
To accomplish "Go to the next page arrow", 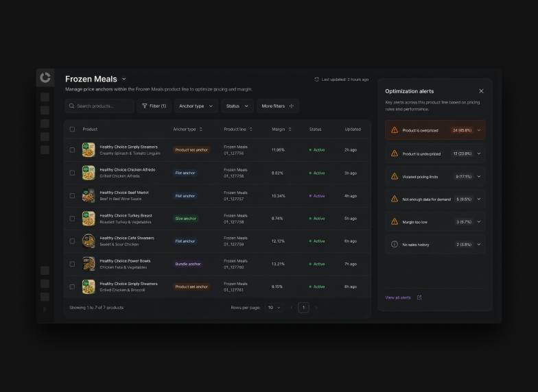I will (316, 308).
